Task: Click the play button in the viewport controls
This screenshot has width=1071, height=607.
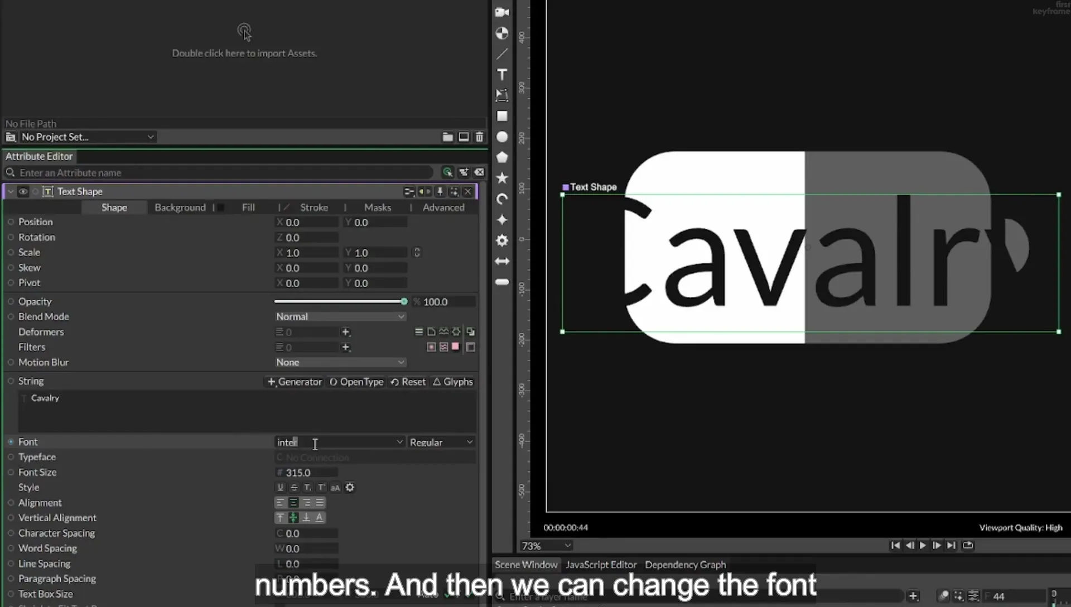Action: 923,545
